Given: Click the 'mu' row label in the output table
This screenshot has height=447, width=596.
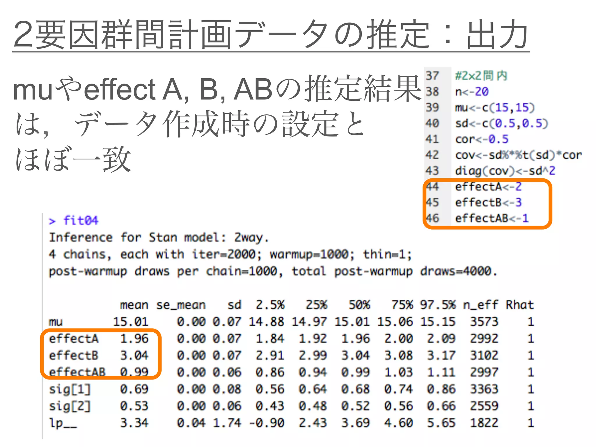Looking at the screenshot, I should [56, 322].
